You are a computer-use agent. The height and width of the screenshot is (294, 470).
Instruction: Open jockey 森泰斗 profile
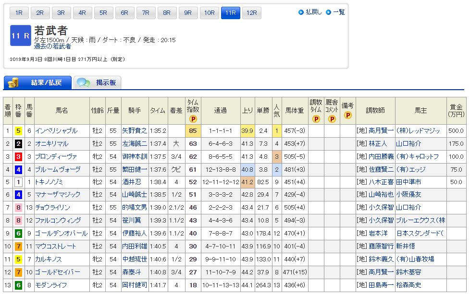(131, 272)
